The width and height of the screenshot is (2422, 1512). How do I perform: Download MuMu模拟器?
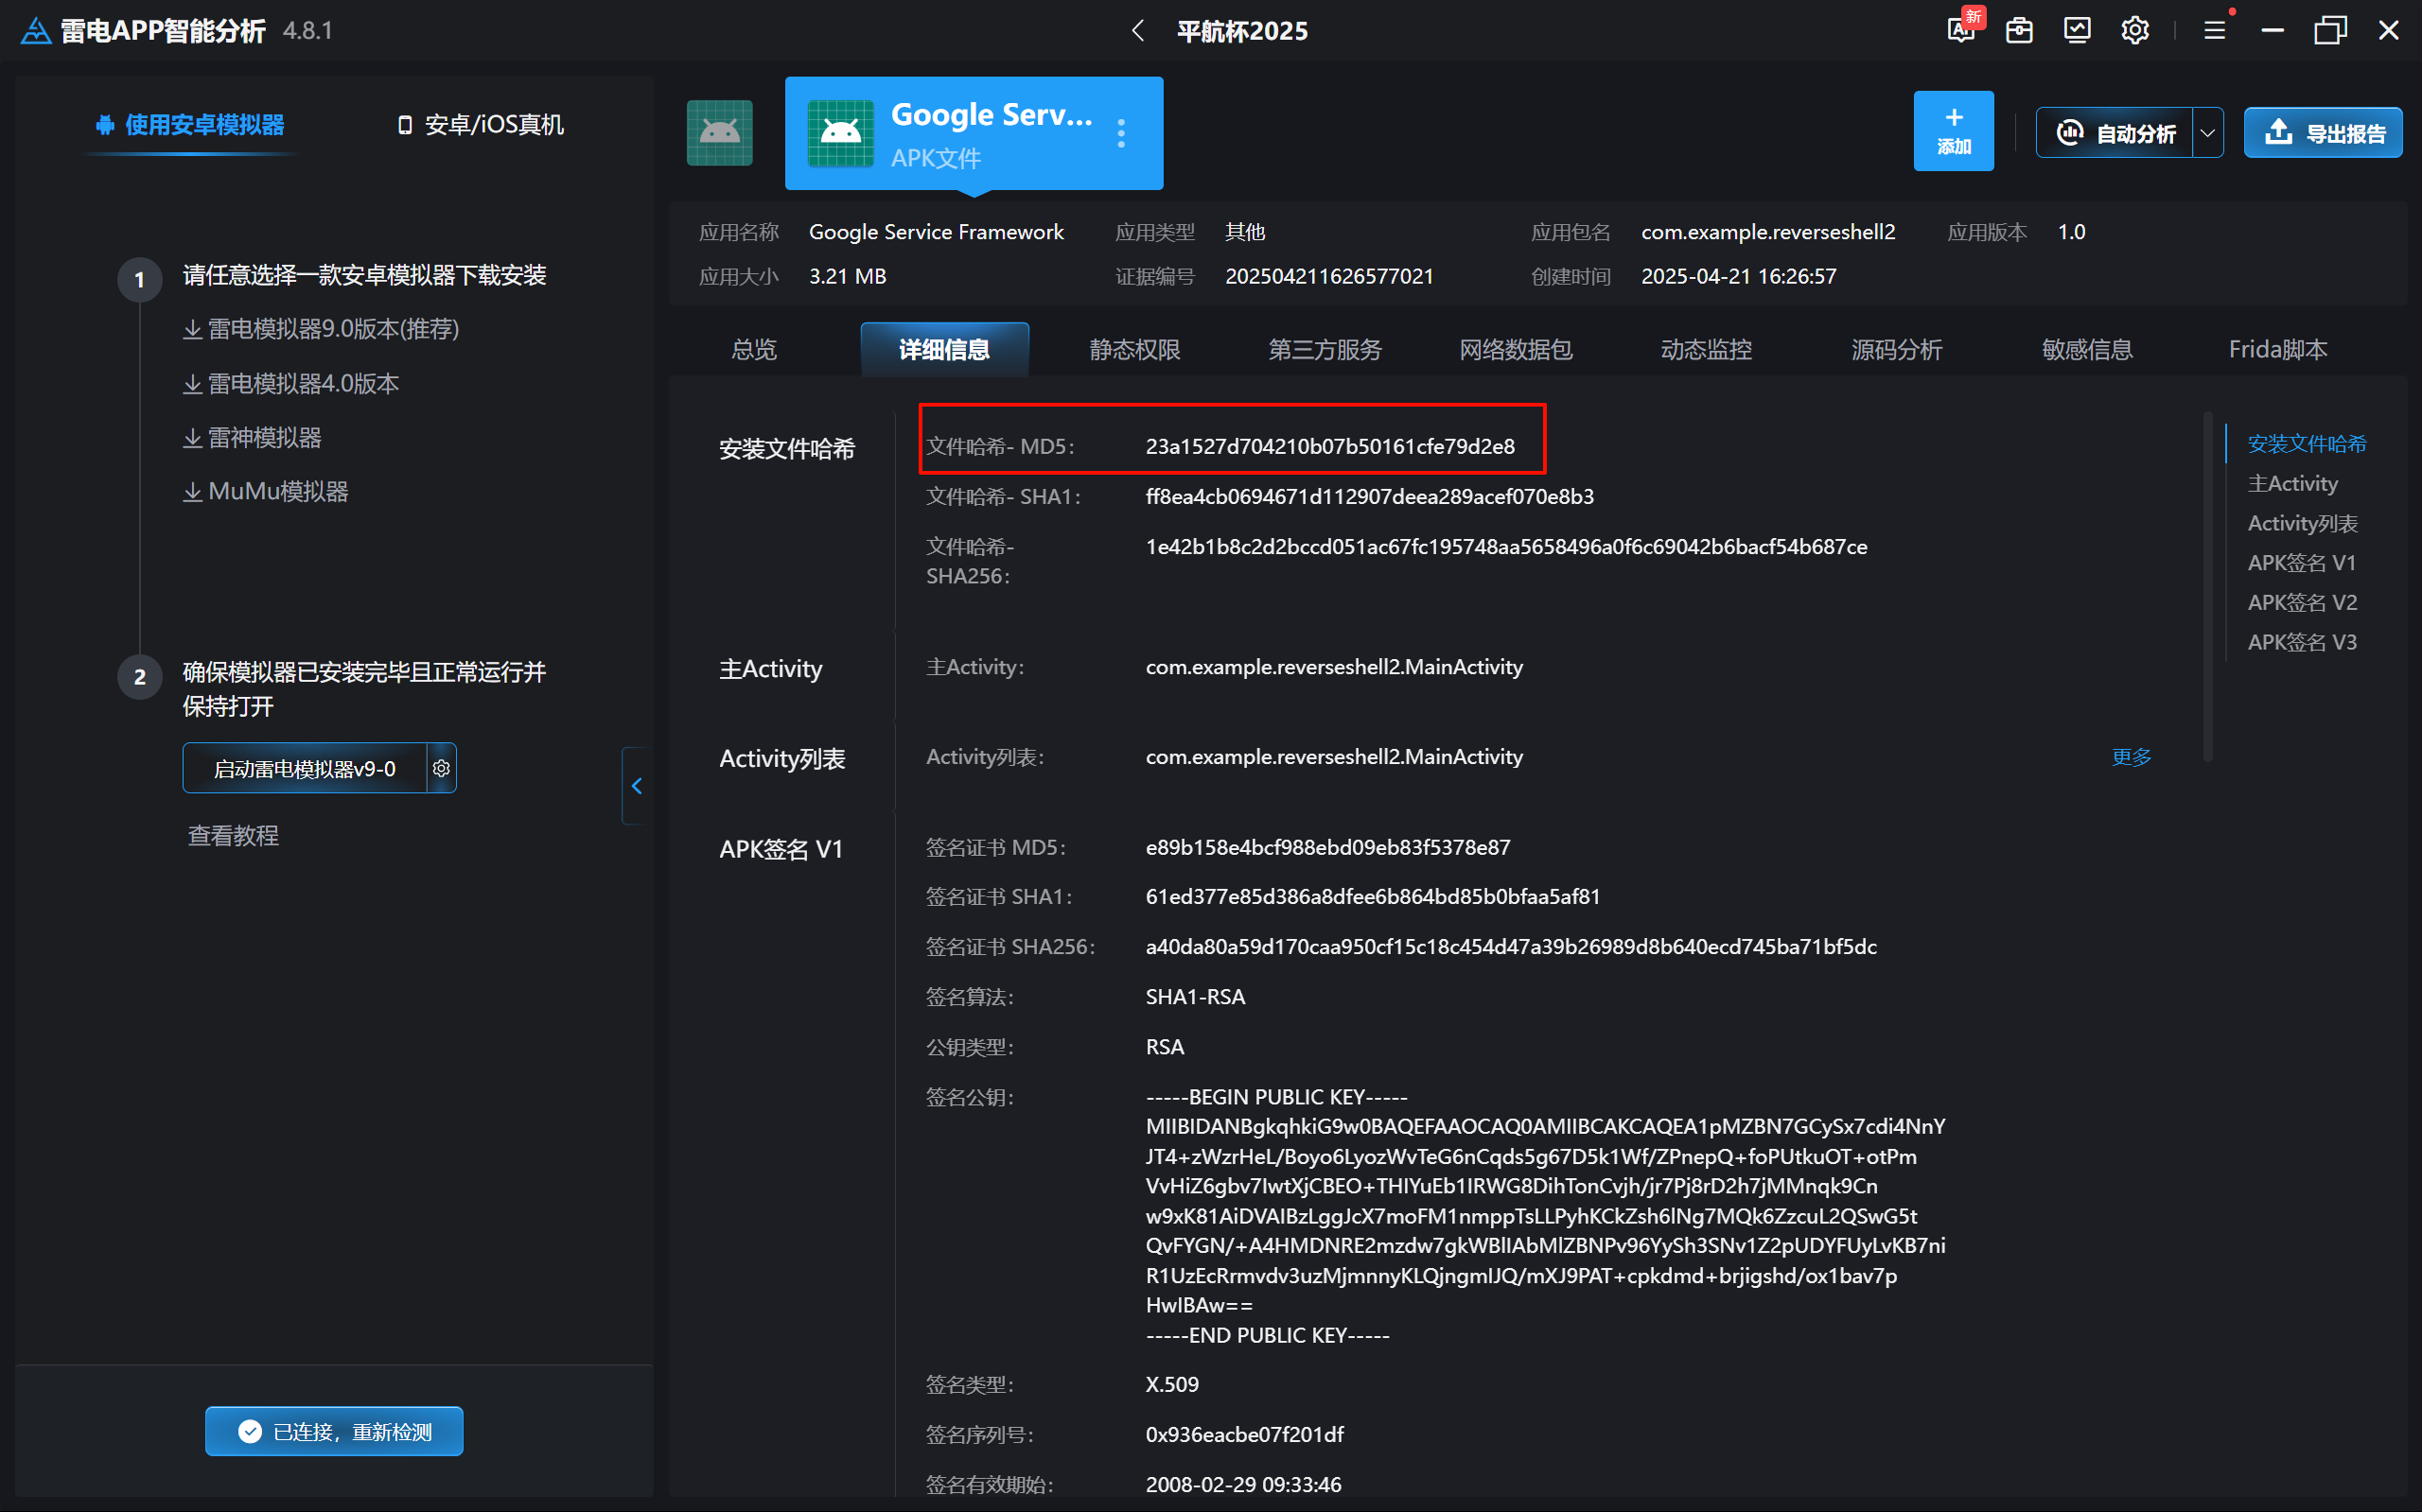266,492
